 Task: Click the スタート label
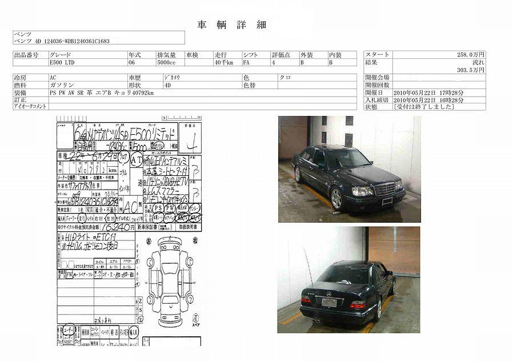click(377, 55)
